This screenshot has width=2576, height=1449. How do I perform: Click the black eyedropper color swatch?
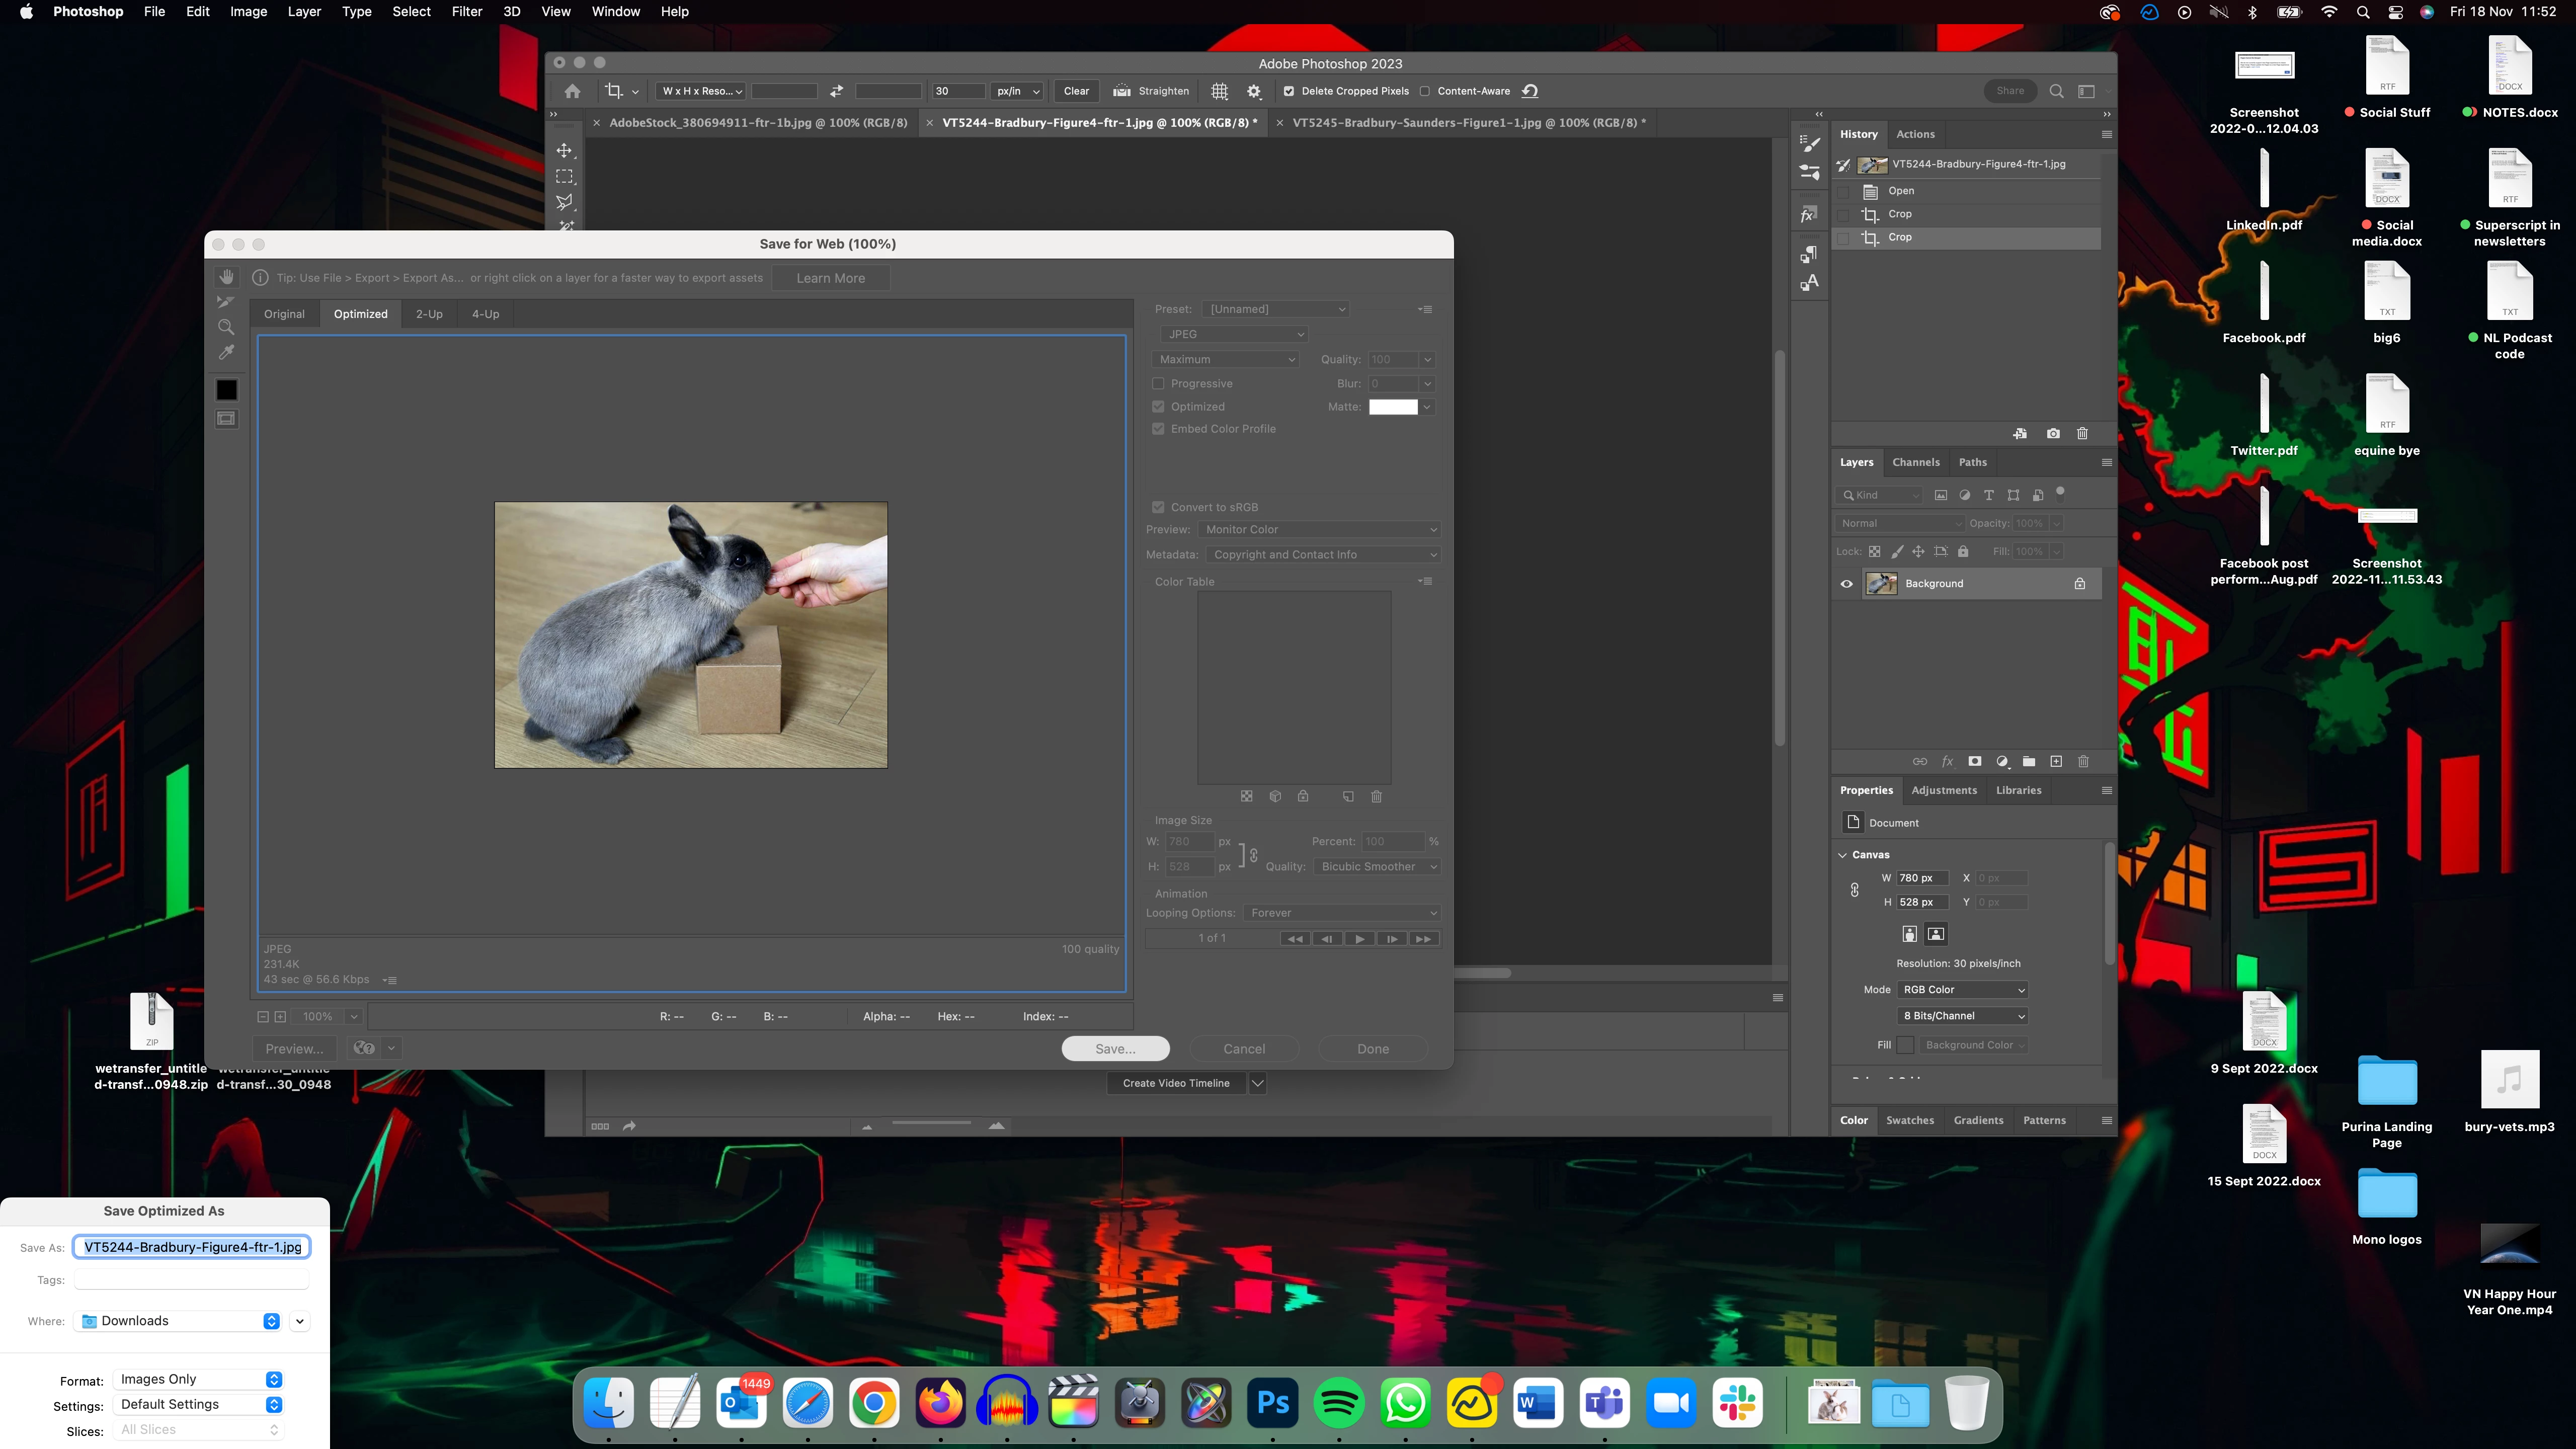pos(227,390)
